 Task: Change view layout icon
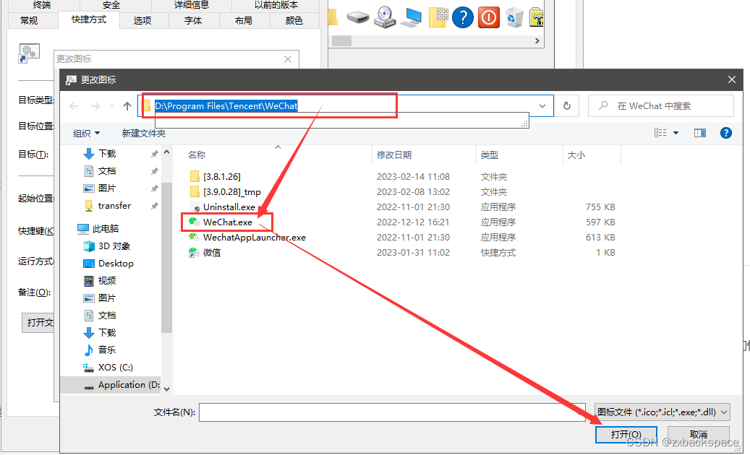pyautogui.click(x=660, y=133)
